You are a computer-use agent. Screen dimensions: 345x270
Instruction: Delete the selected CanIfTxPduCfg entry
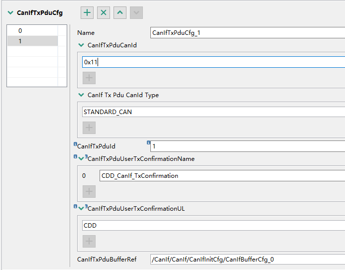[x=104, y=12]
